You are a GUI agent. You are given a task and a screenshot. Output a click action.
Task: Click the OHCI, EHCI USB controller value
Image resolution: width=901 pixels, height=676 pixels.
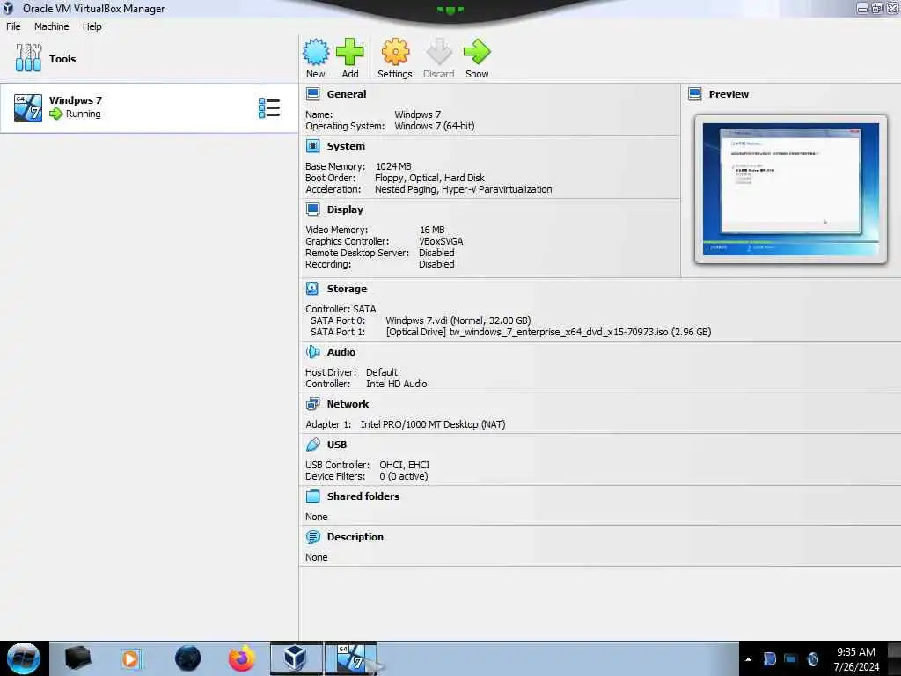405,465
